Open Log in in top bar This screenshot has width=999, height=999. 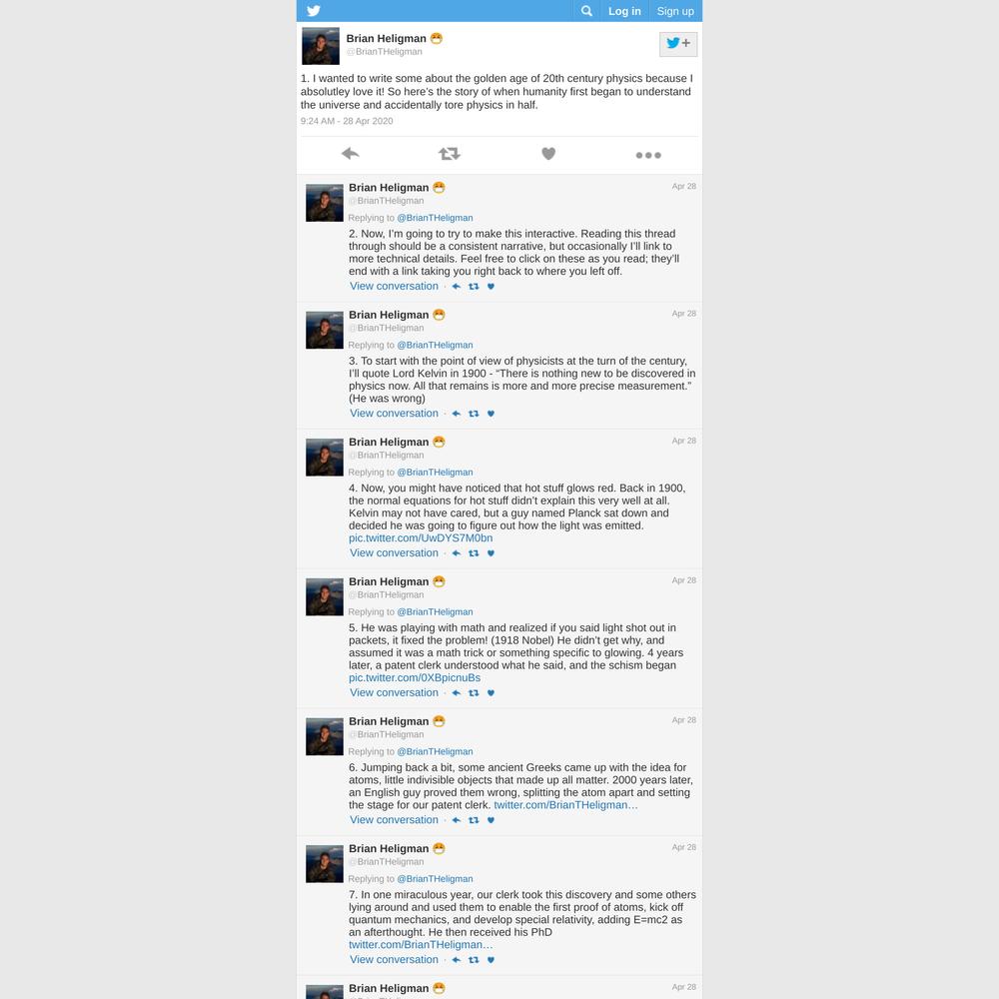point(624,11)
